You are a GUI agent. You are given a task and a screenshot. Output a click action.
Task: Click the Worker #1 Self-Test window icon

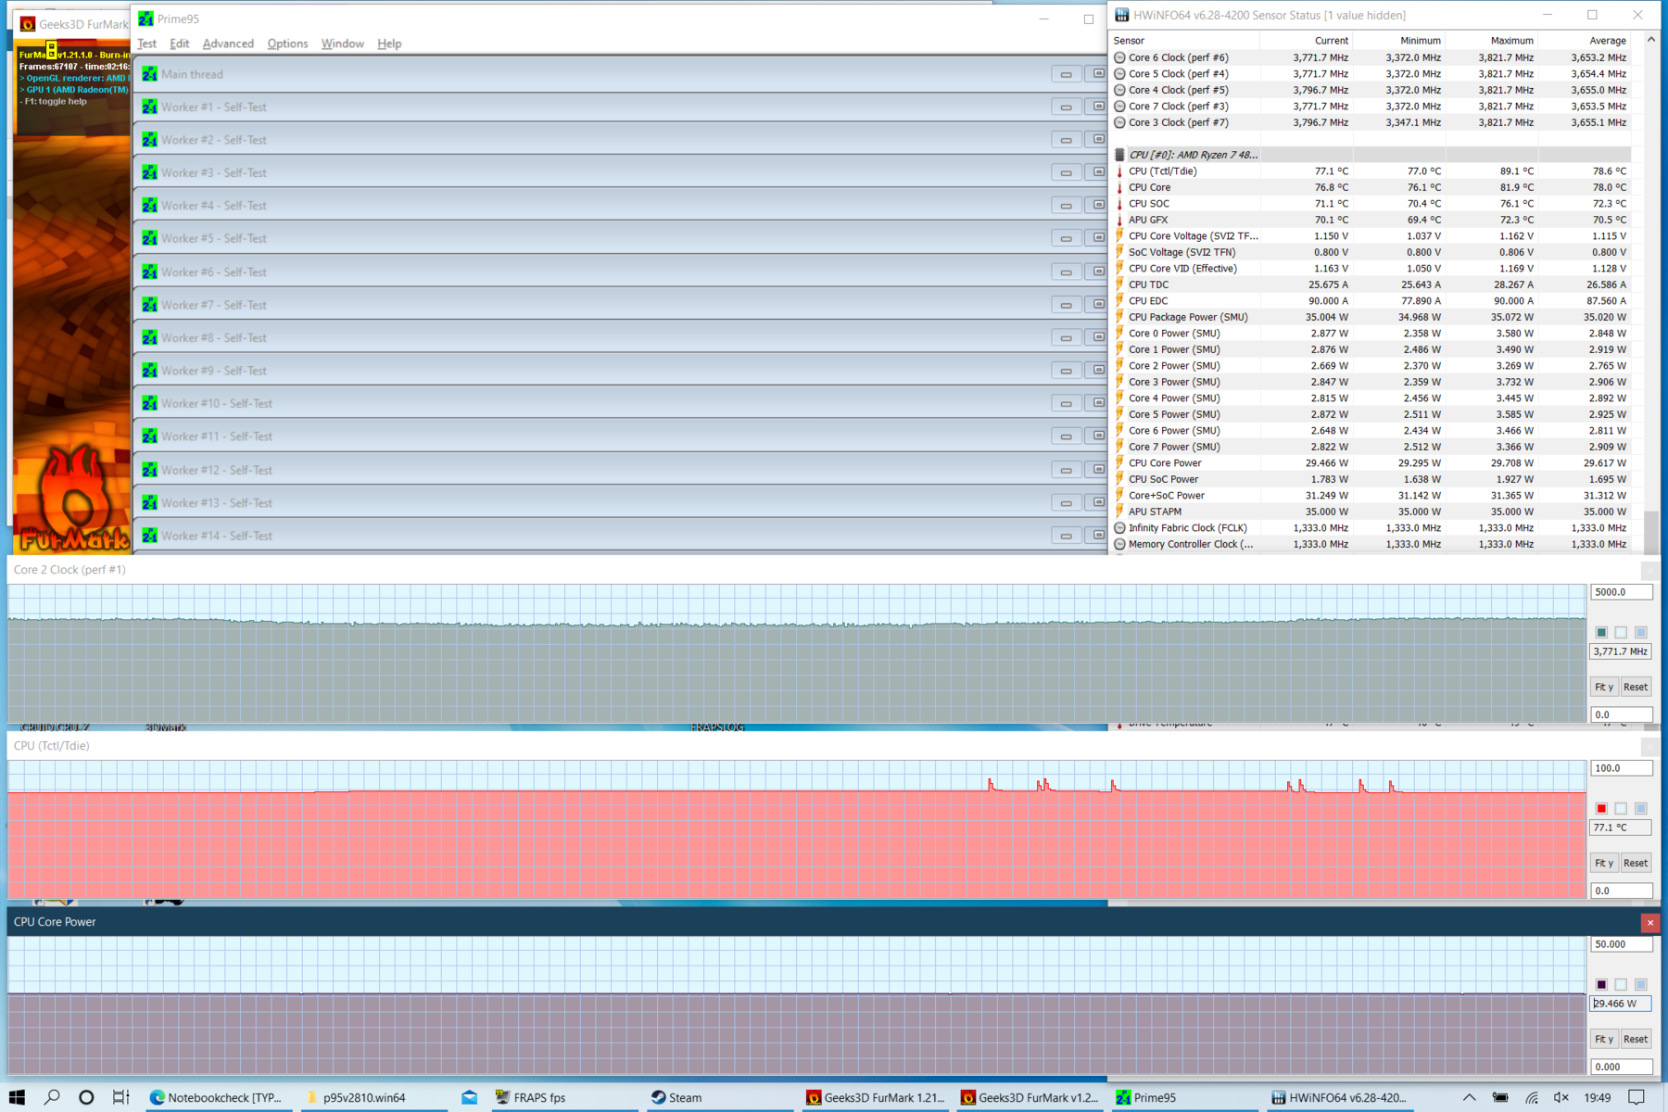(x=149, y=107)
